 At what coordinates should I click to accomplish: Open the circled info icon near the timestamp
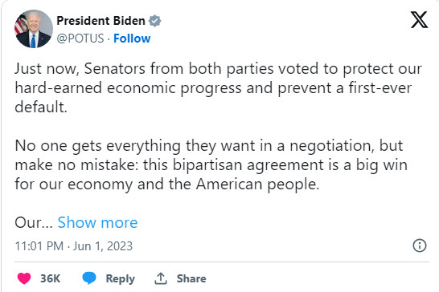click(420, 245)
